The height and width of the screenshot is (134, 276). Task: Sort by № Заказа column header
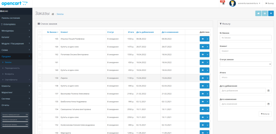[53, 32]
